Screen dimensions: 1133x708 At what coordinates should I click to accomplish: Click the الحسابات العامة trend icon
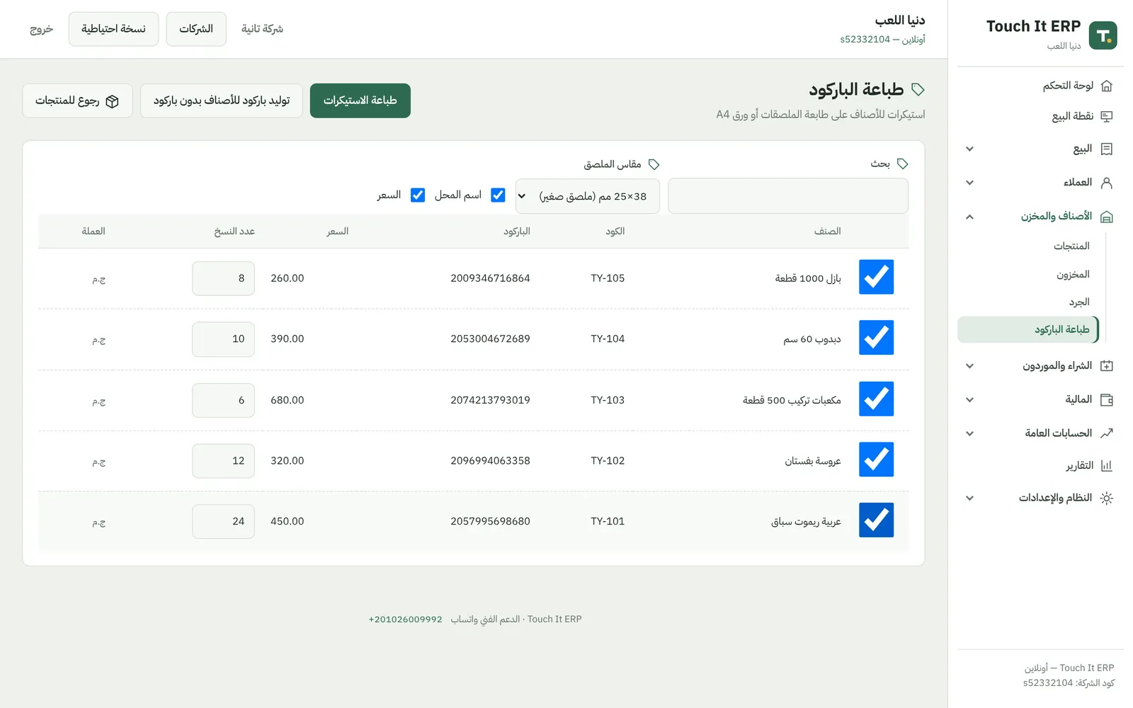click(1107, 433)
